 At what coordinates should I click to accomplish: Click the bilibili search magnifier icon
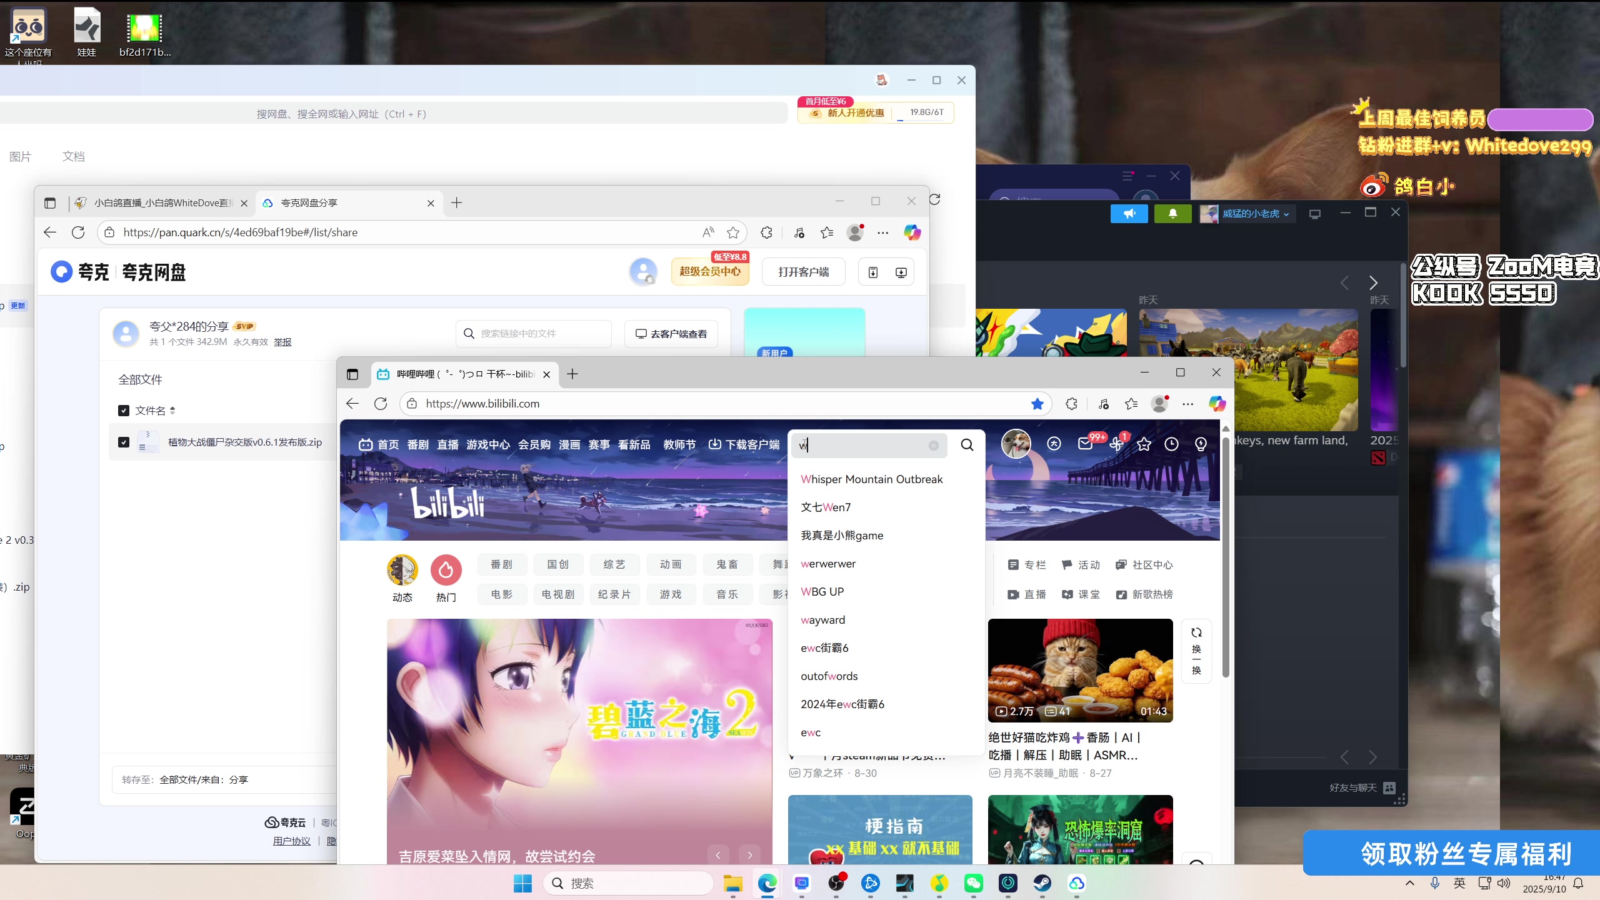click(x=967, y=445)
